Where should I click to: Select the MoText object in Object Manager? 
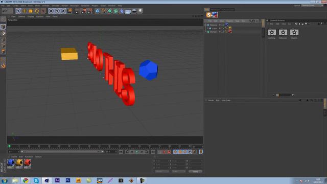click(x=213, y=32)
